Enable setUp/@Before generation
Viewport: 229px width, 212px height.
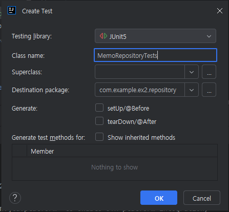pos(99,108)
